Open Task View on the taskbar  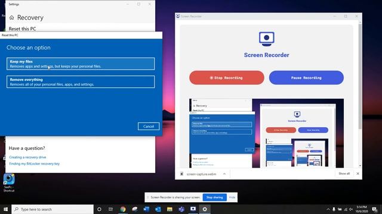[110, 209]
